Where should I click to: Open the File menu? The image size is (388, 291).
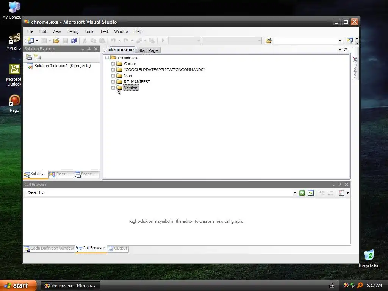tap(30, 31)
